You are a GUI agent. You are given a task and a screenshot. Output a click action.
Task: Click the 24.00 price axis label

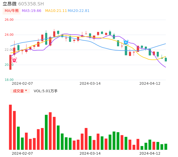pyautogui.click(x=9, y=35)
